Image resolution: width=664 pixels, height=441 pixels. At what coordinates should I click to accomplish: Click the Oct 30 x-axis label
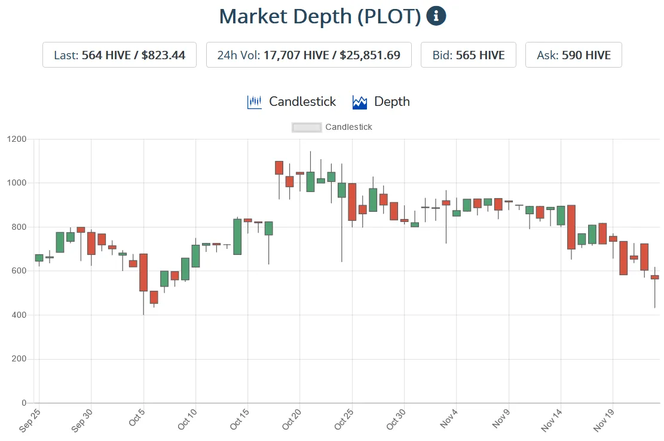tap(396, 419)
